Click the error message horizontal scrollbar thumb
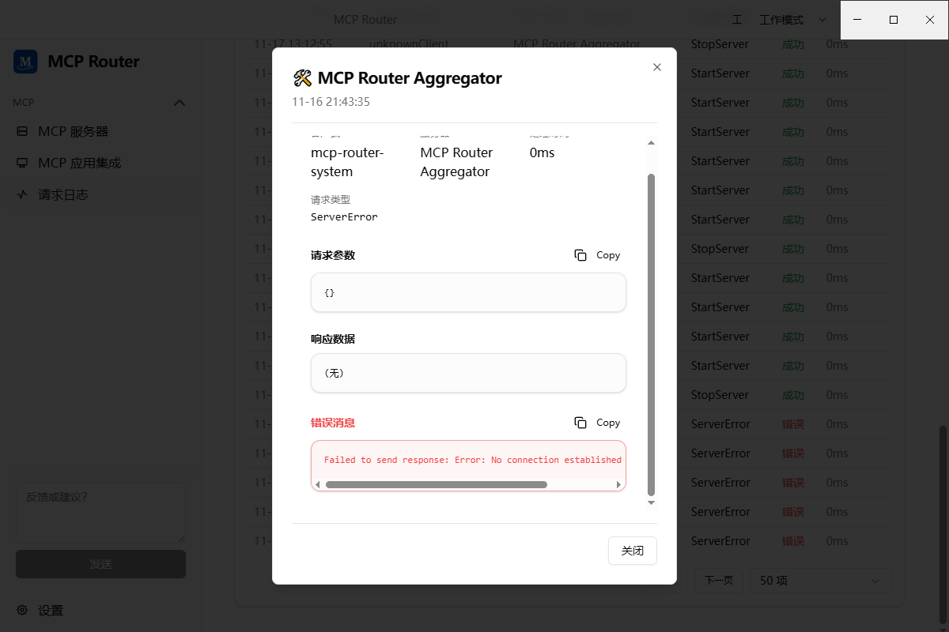The height and width of the screenshot is (632, 949). (x=436, y=484)
